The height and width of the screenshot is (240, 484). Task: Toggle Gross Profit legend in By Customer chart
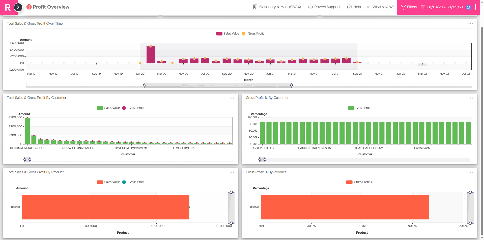click(133, 108)
